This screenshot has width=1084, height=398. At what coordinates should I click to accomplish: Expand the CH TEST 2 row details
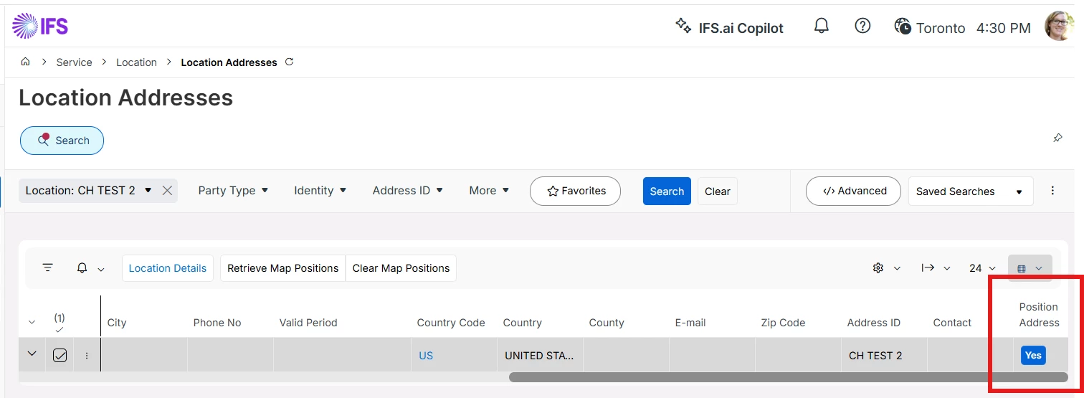click(32, 354)
